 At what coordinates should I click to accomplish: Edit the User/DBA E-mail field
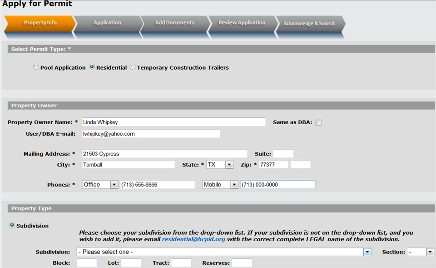point(151,134)
